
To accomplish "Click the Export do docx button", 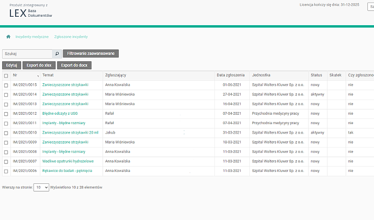I will 74,65.
